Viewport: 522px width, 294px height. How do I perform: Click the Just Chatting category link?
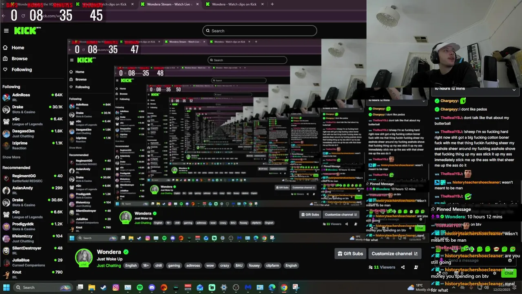109,266
